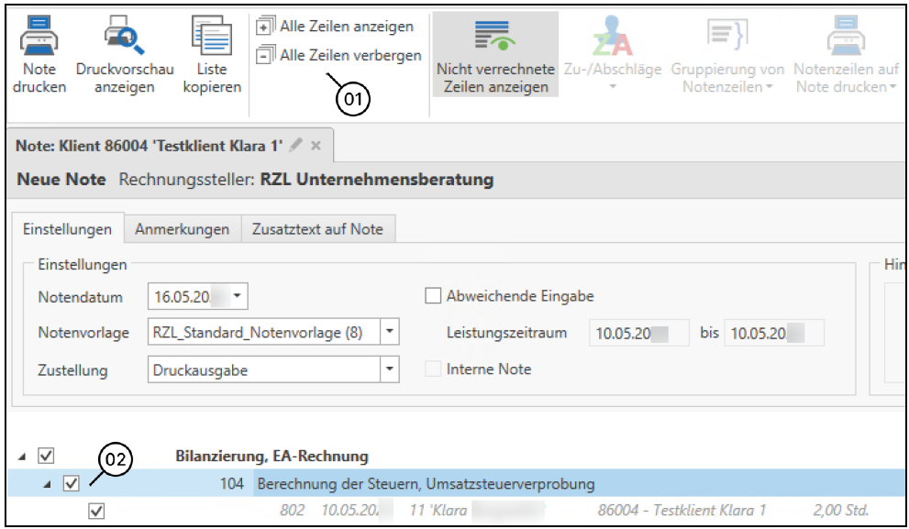Viewport: 909px width, 529px height.
Task: Enable the Abweichende Eingabe checkbox
Action: tap(433, 296)
